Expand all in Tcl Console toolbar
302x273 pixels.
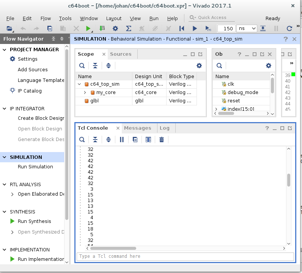click(x=109, y=140)
